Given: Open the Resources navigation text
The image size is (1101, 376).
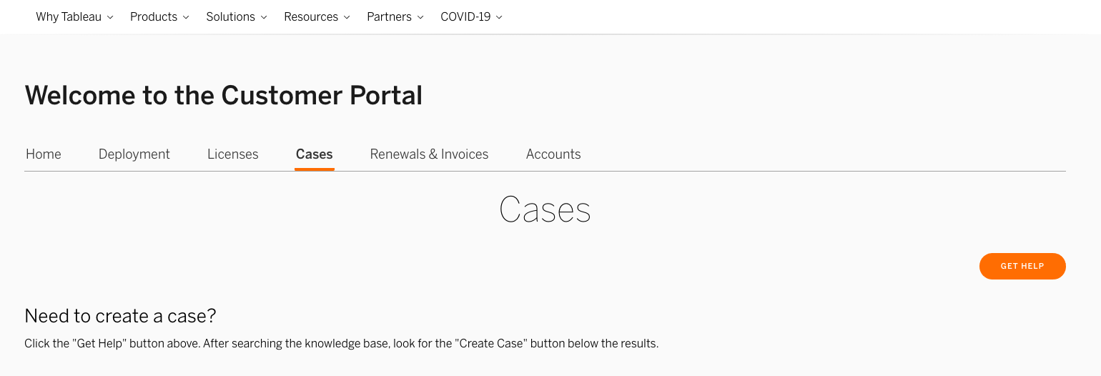Looking at the screenshot, I should pyautogui.click(x=311, y=16).
